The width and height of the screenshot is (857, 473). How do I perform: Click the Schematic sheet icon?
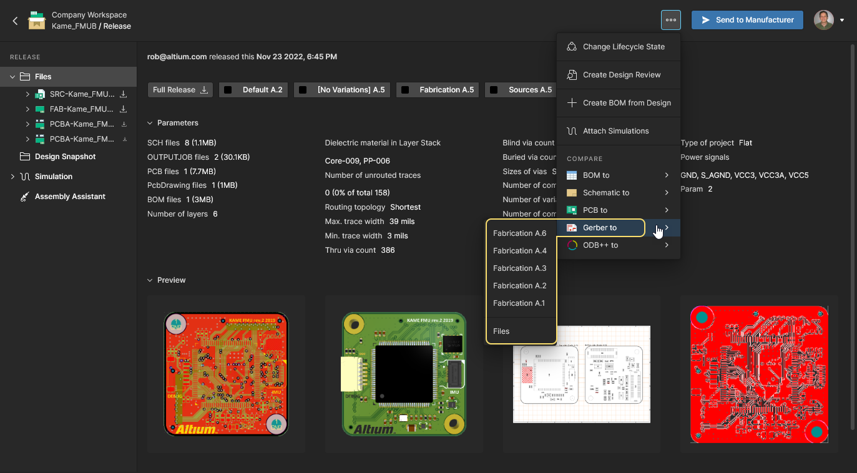click(x=571, y=193)
